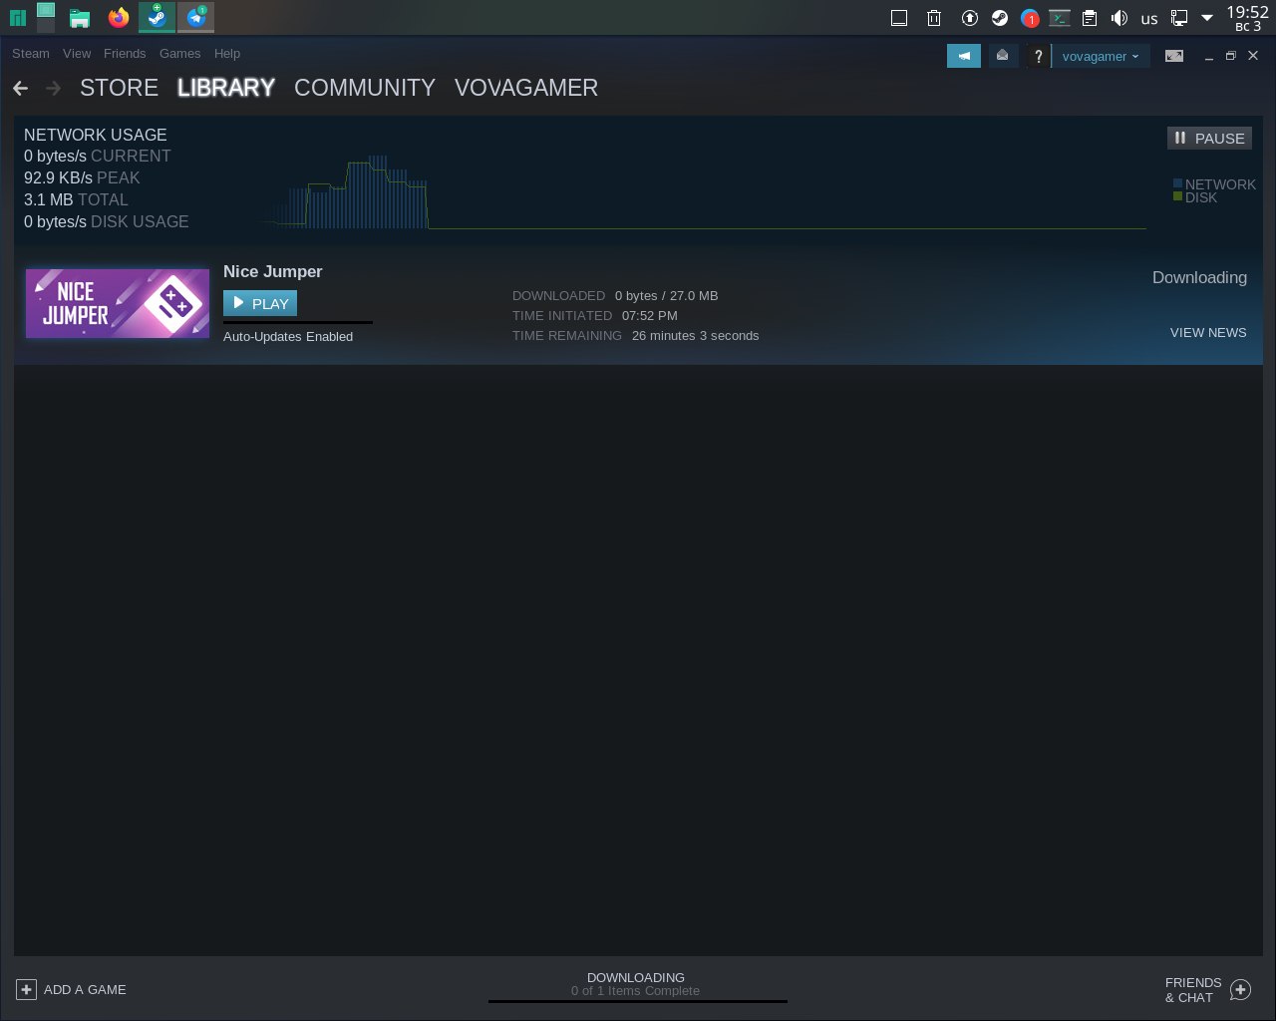Click the Steam system tray icon
Image resolution: width=1276 pixels, height=1021 pixels.
click(999, 17)
